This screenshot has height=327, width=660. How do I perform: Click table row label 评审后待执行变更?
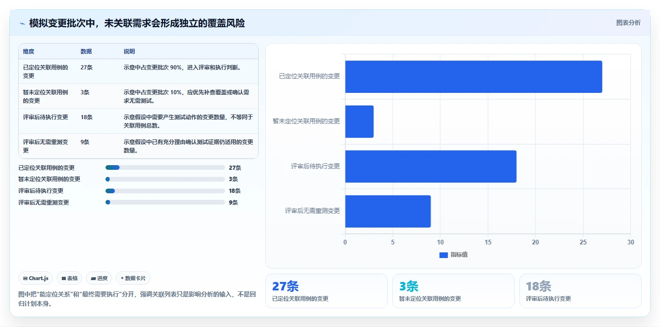pyautogui.click(x=45, y=117)
